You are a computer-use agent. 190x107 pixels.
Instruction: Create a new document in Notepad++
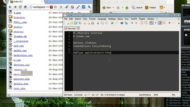point(67,23)
